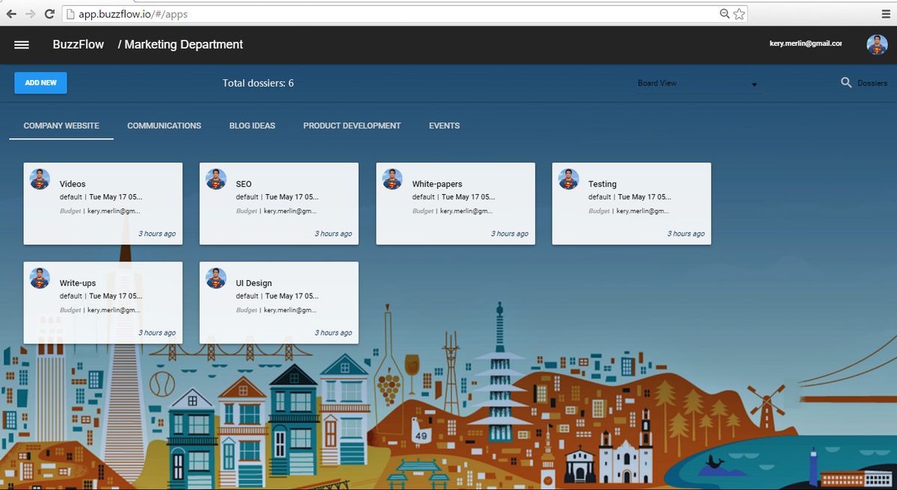The image size is (897, 490).
Task: Click the BuzzFlow logo text
Action: click(78, 45)
